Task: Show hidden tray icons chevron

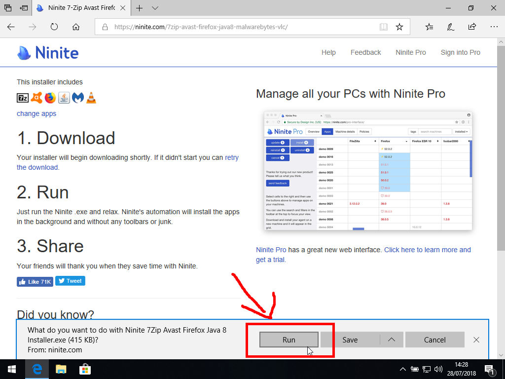Action: coord(403,369)
